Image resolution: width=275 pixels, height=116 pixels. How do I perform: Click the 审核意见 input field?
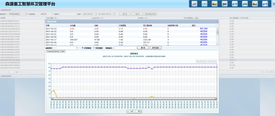click(x=125, y=48)
